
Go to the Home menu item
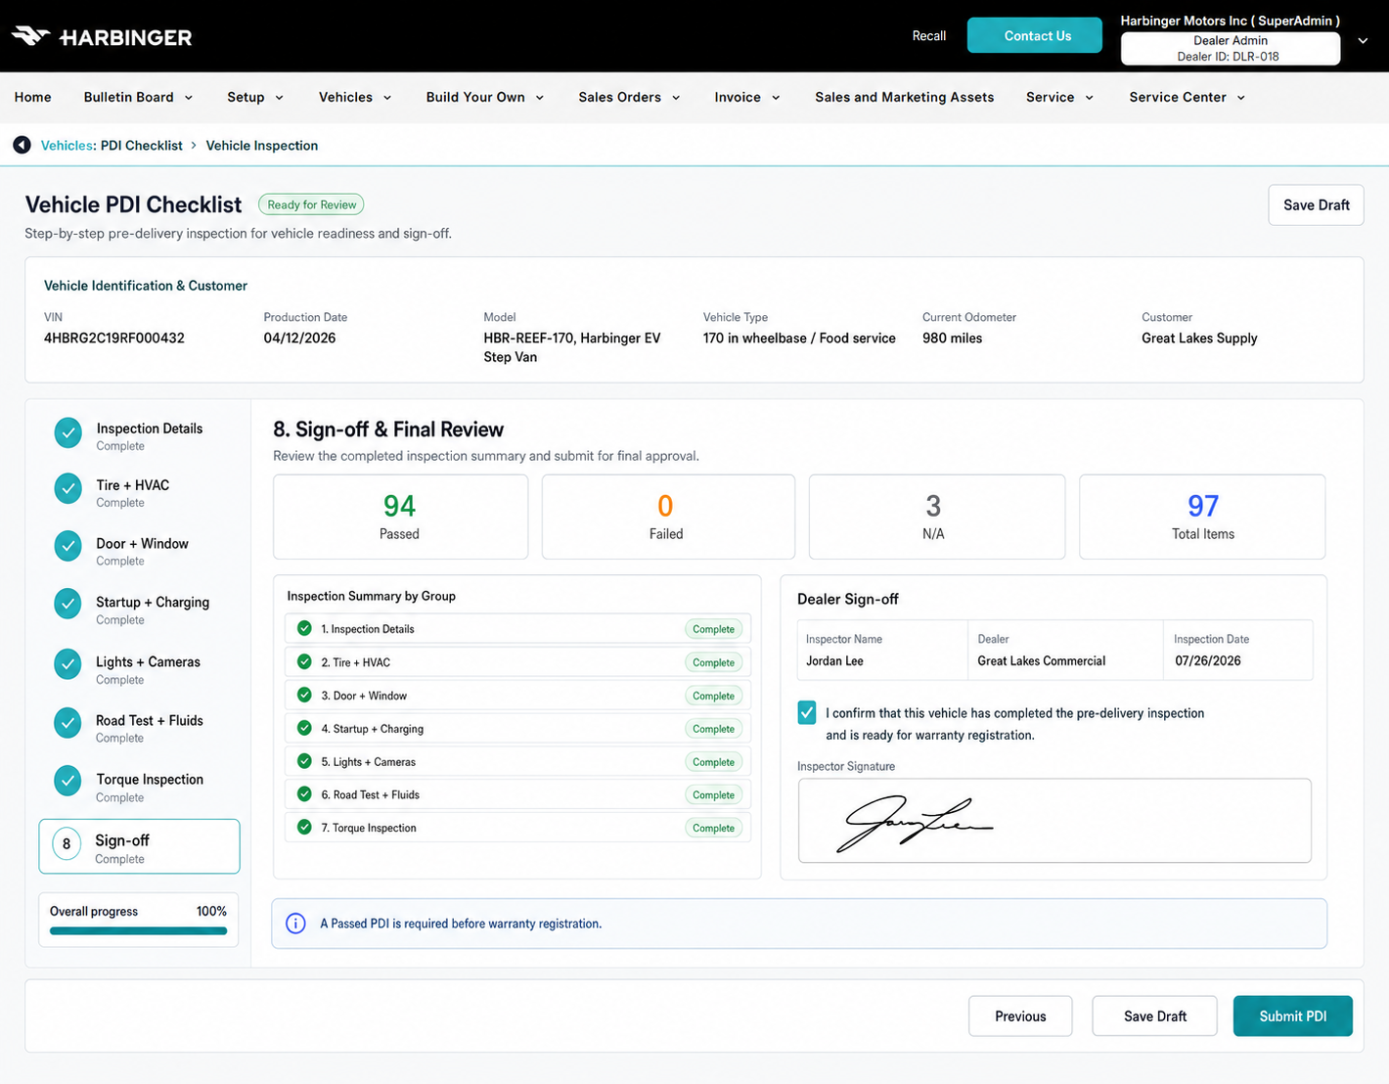pyautogui.click(x=32, y=97)
